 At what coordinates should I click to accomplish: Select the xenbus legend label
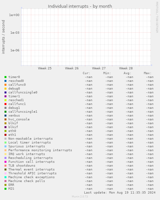[x=14, y=116]
